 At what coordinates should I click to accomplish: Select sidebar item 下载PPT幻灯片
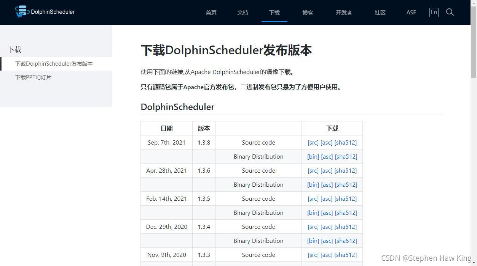tap(34, 77)
